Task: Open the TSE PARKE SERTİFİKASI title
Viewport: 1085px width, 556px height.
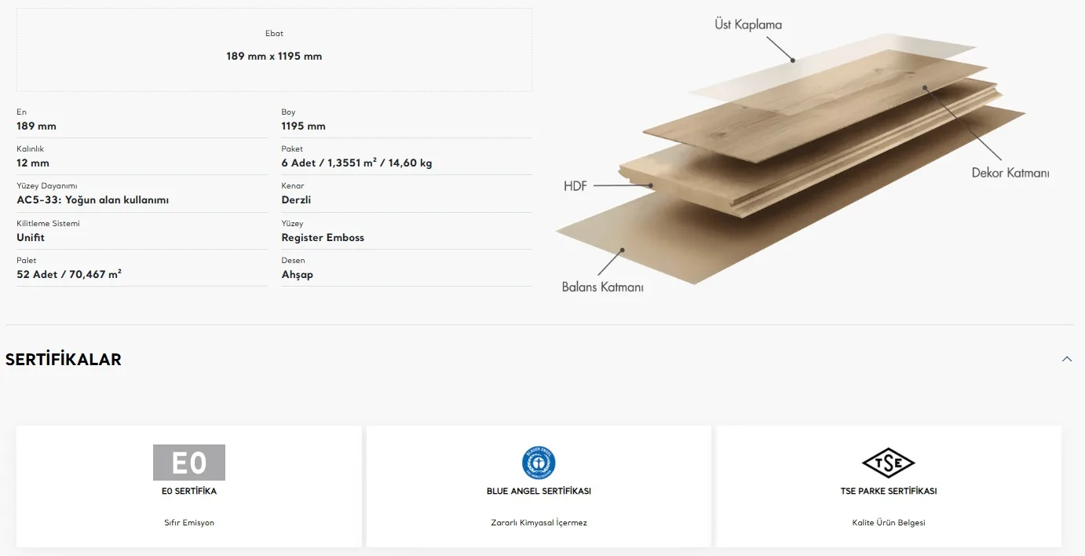Action: [x=888, y=491]
